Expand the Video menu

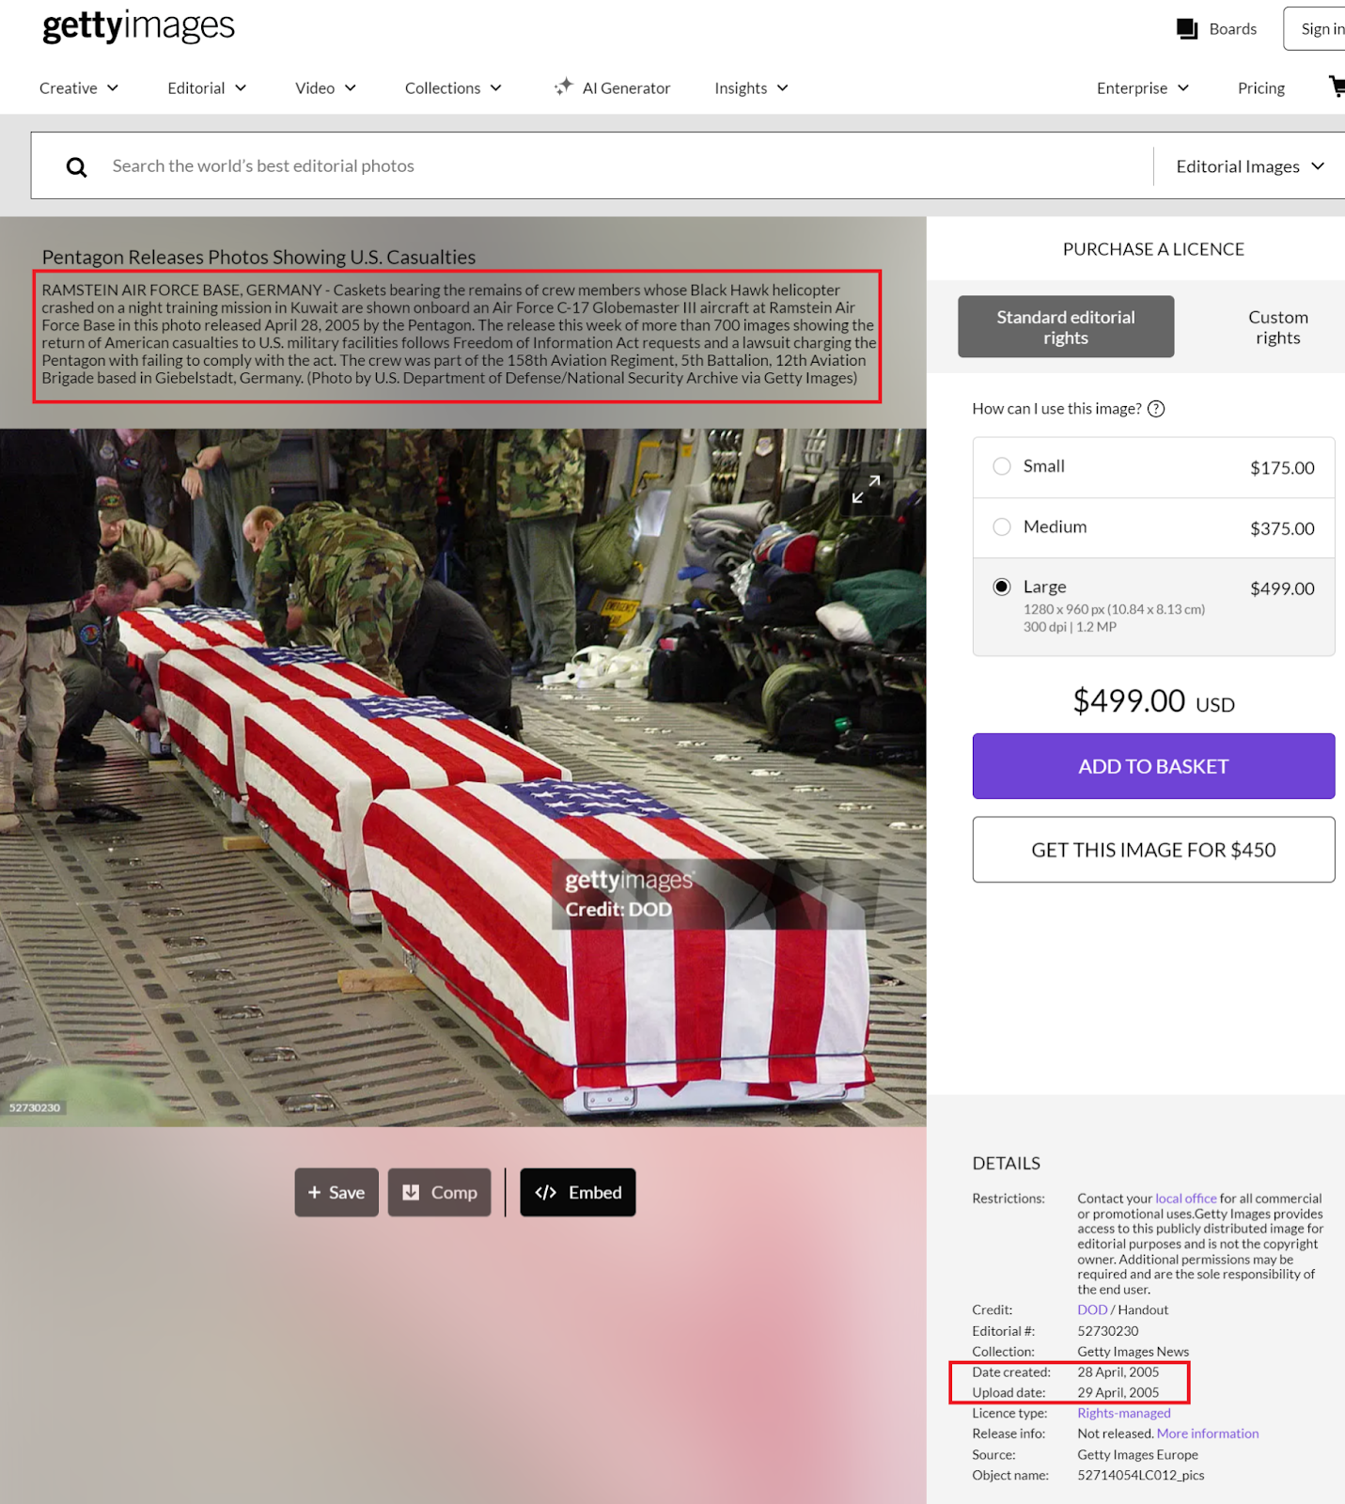(x=325, y=87)
